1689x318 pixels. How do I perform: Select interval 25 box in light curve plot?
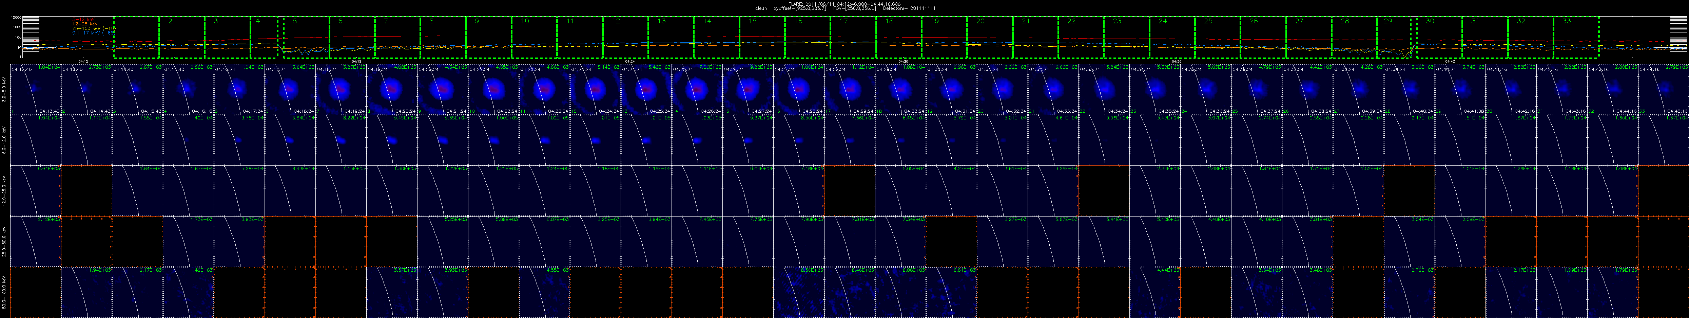[x=1218, y=37]
